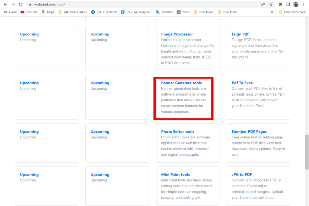Toggle the side panel icon
This screenshot has width=309, height=206.
288,5
